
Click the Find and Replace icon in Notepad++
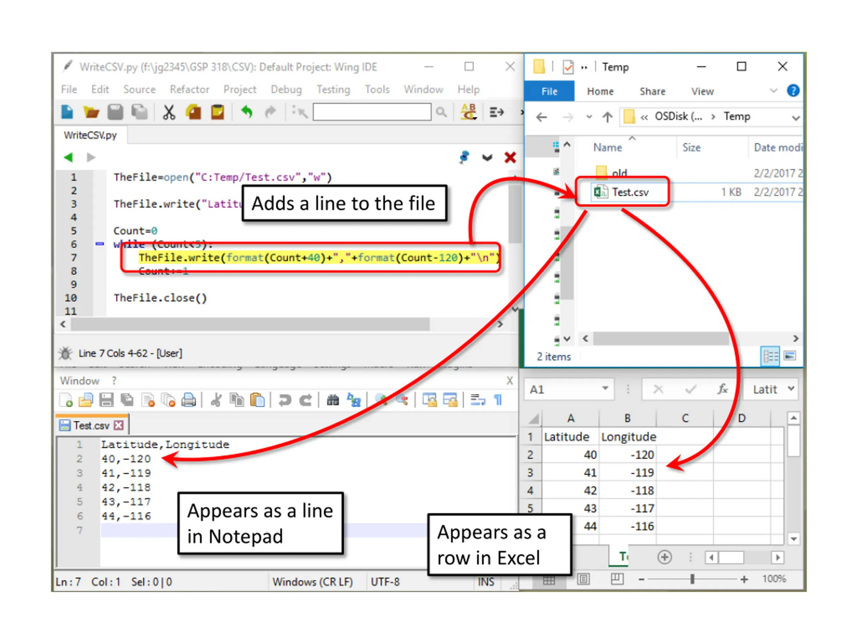point(354,400)
